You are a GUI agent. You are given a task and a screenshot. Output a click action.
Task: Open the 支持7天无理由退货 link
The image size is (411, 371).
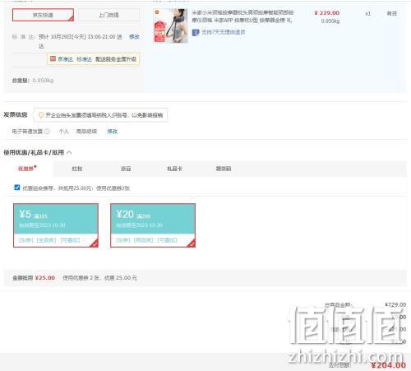[x=223, y=32]
